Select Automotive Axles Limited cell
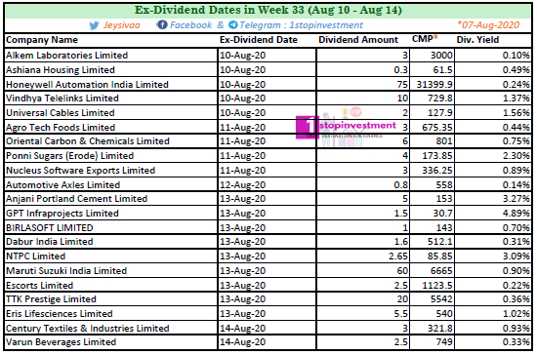 (x=111, y=184)
